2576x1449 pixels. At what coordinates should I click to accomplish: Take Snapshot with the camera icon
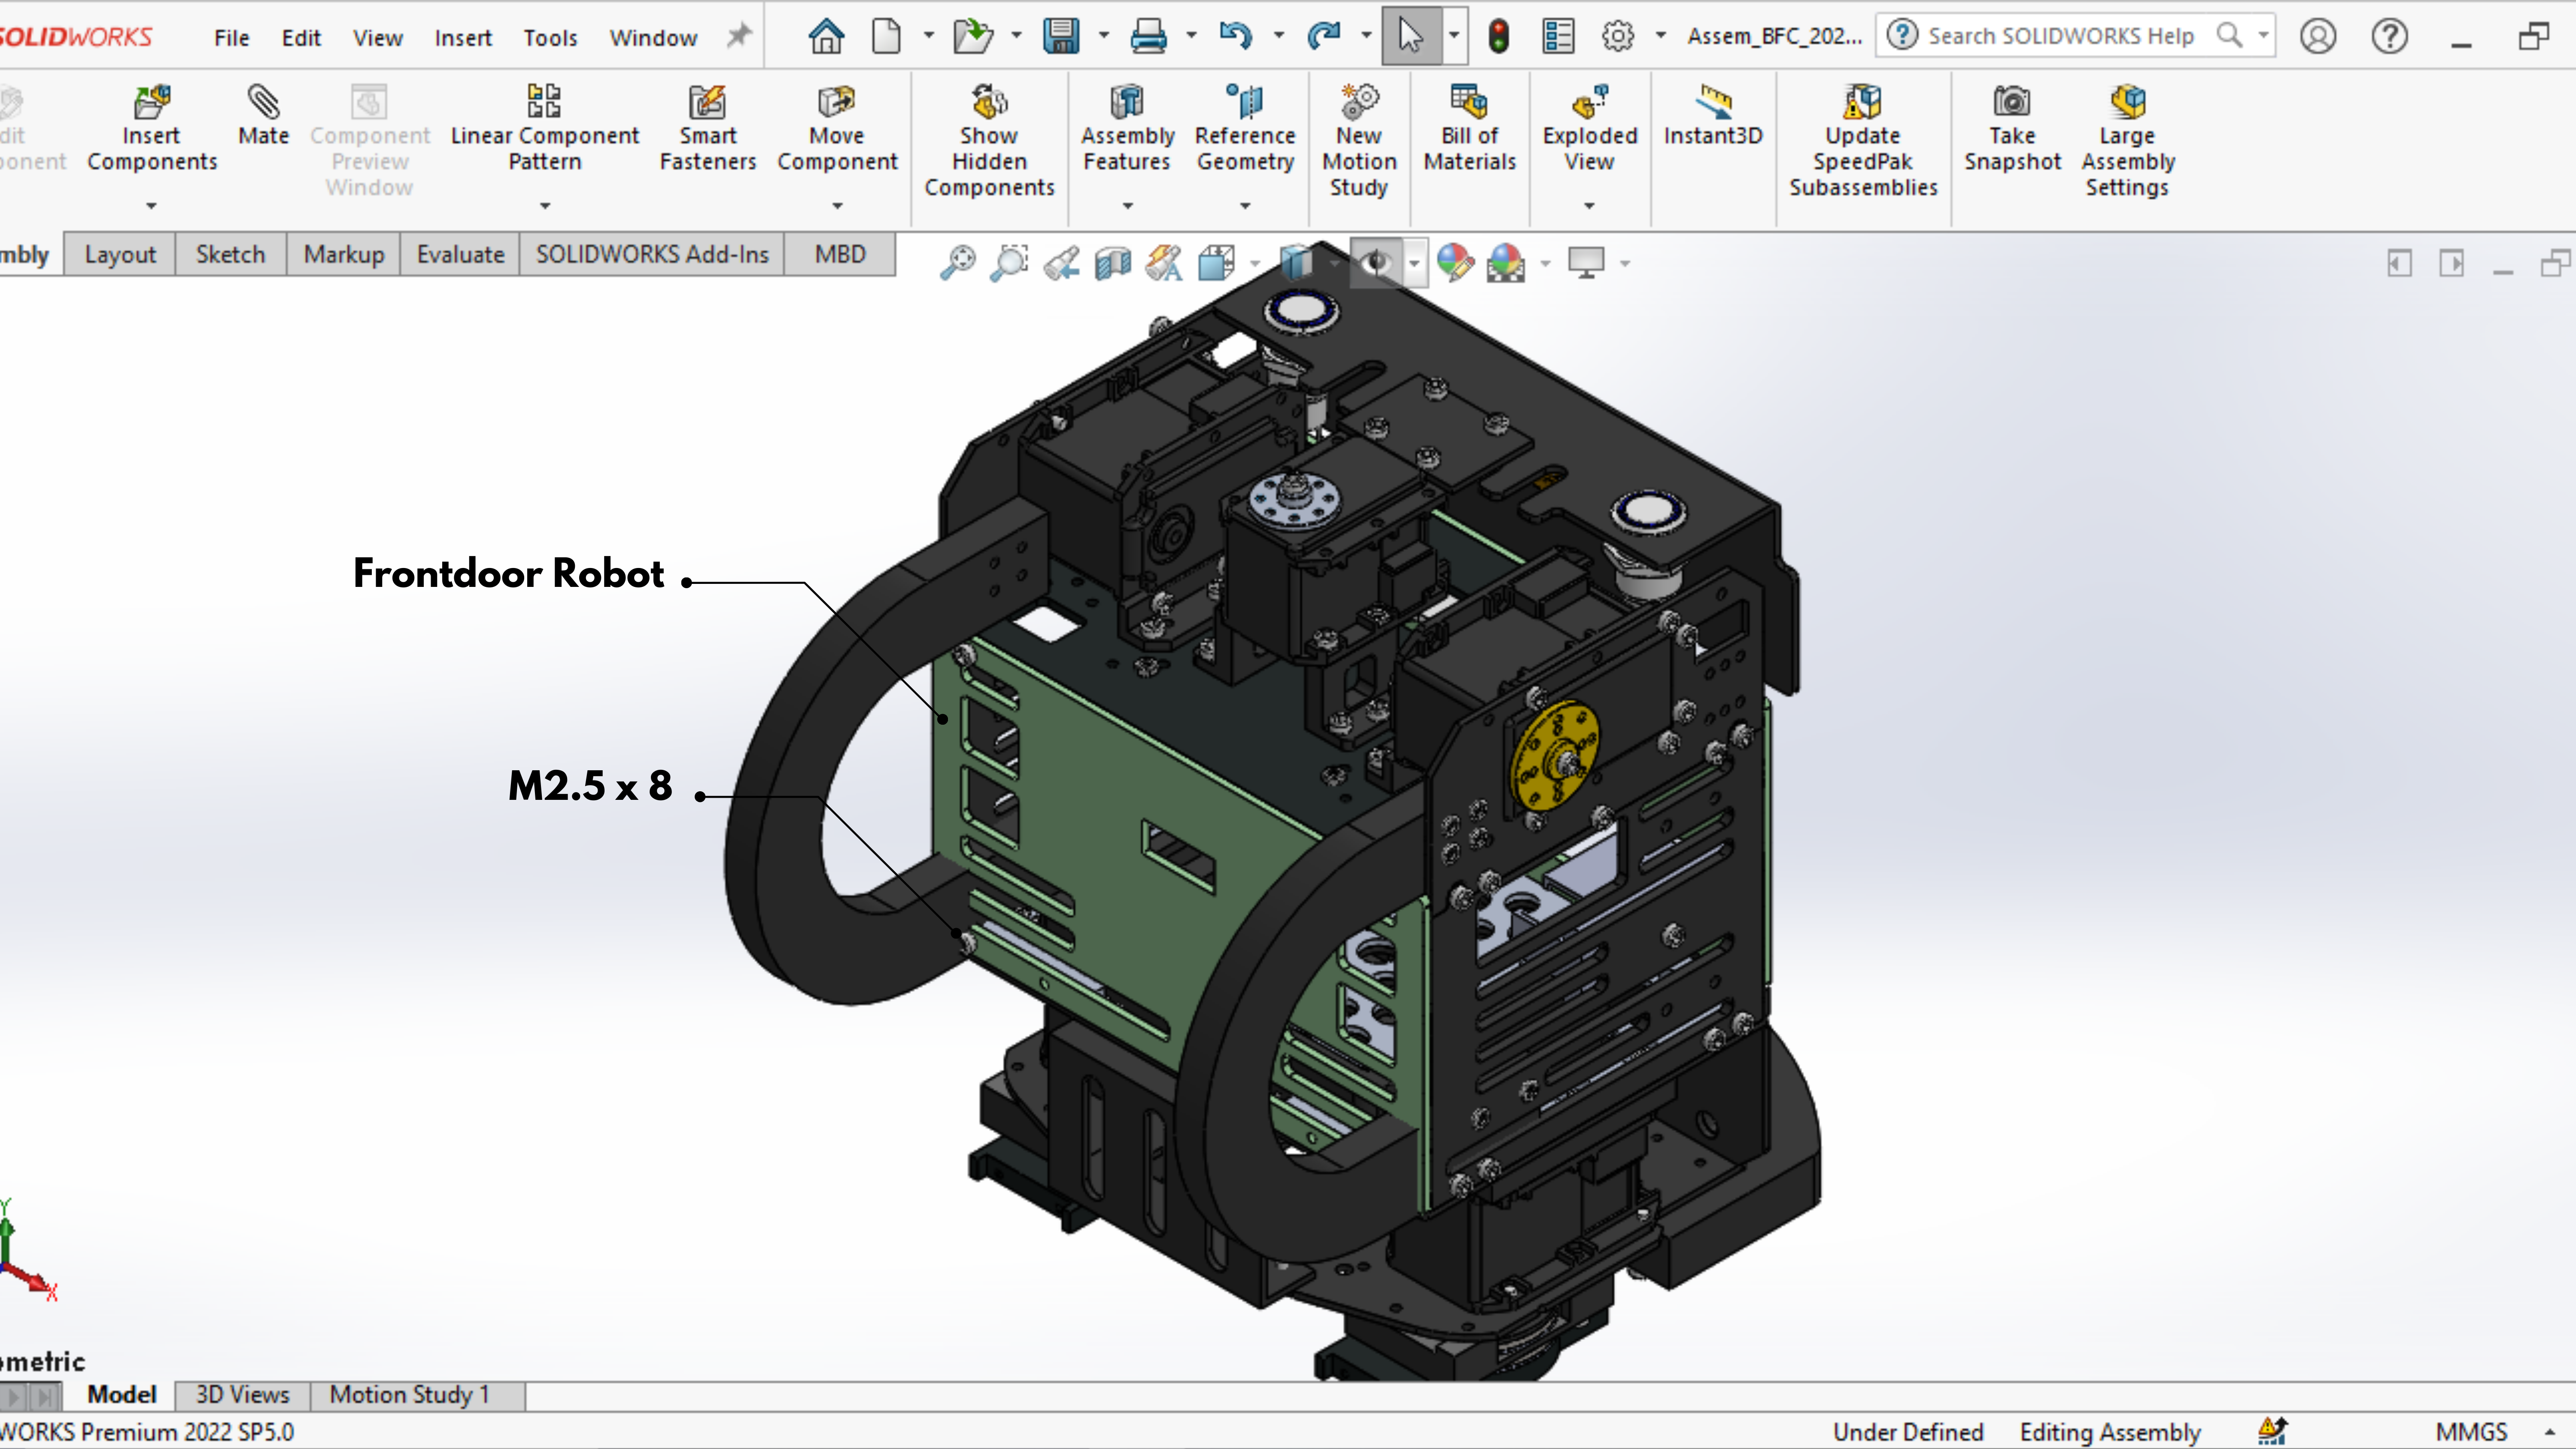(2012, 130)
